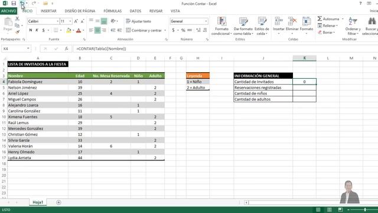Click the zoom slider handle
Screen dimensions: 378x213
click(x=365, y=209)
